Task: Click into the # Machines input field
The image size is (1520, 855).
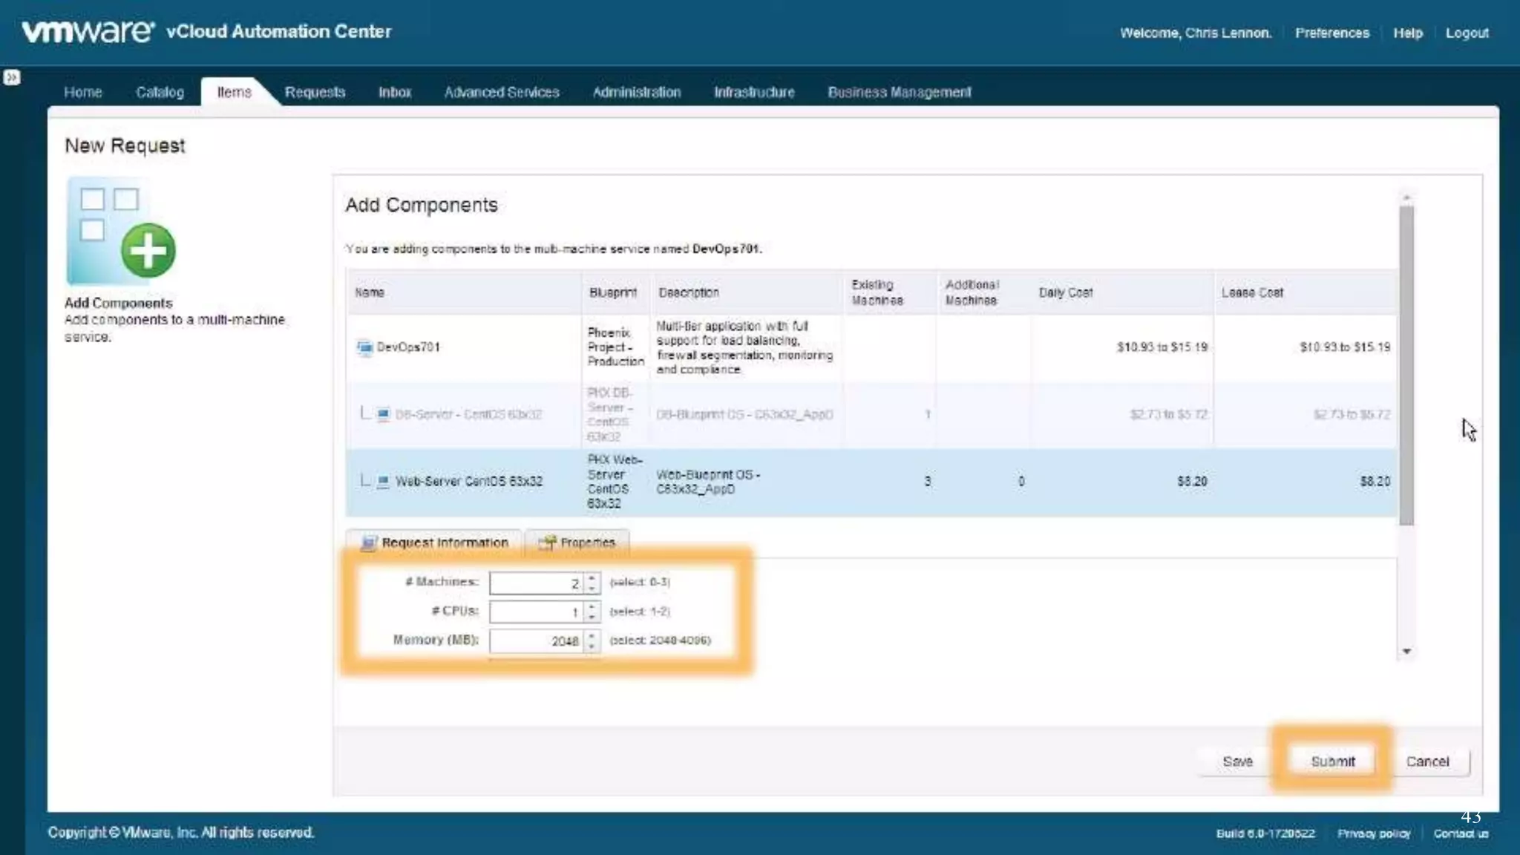Action: [536, 583]
